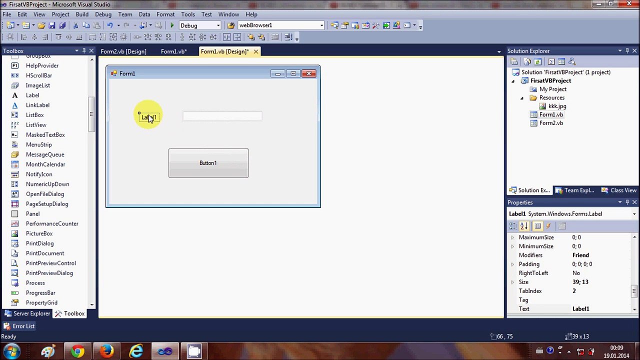This screenshot has width=640, height=360.
Task: Select Form2.vb in Solution Explorer
Action: (550, 123)
